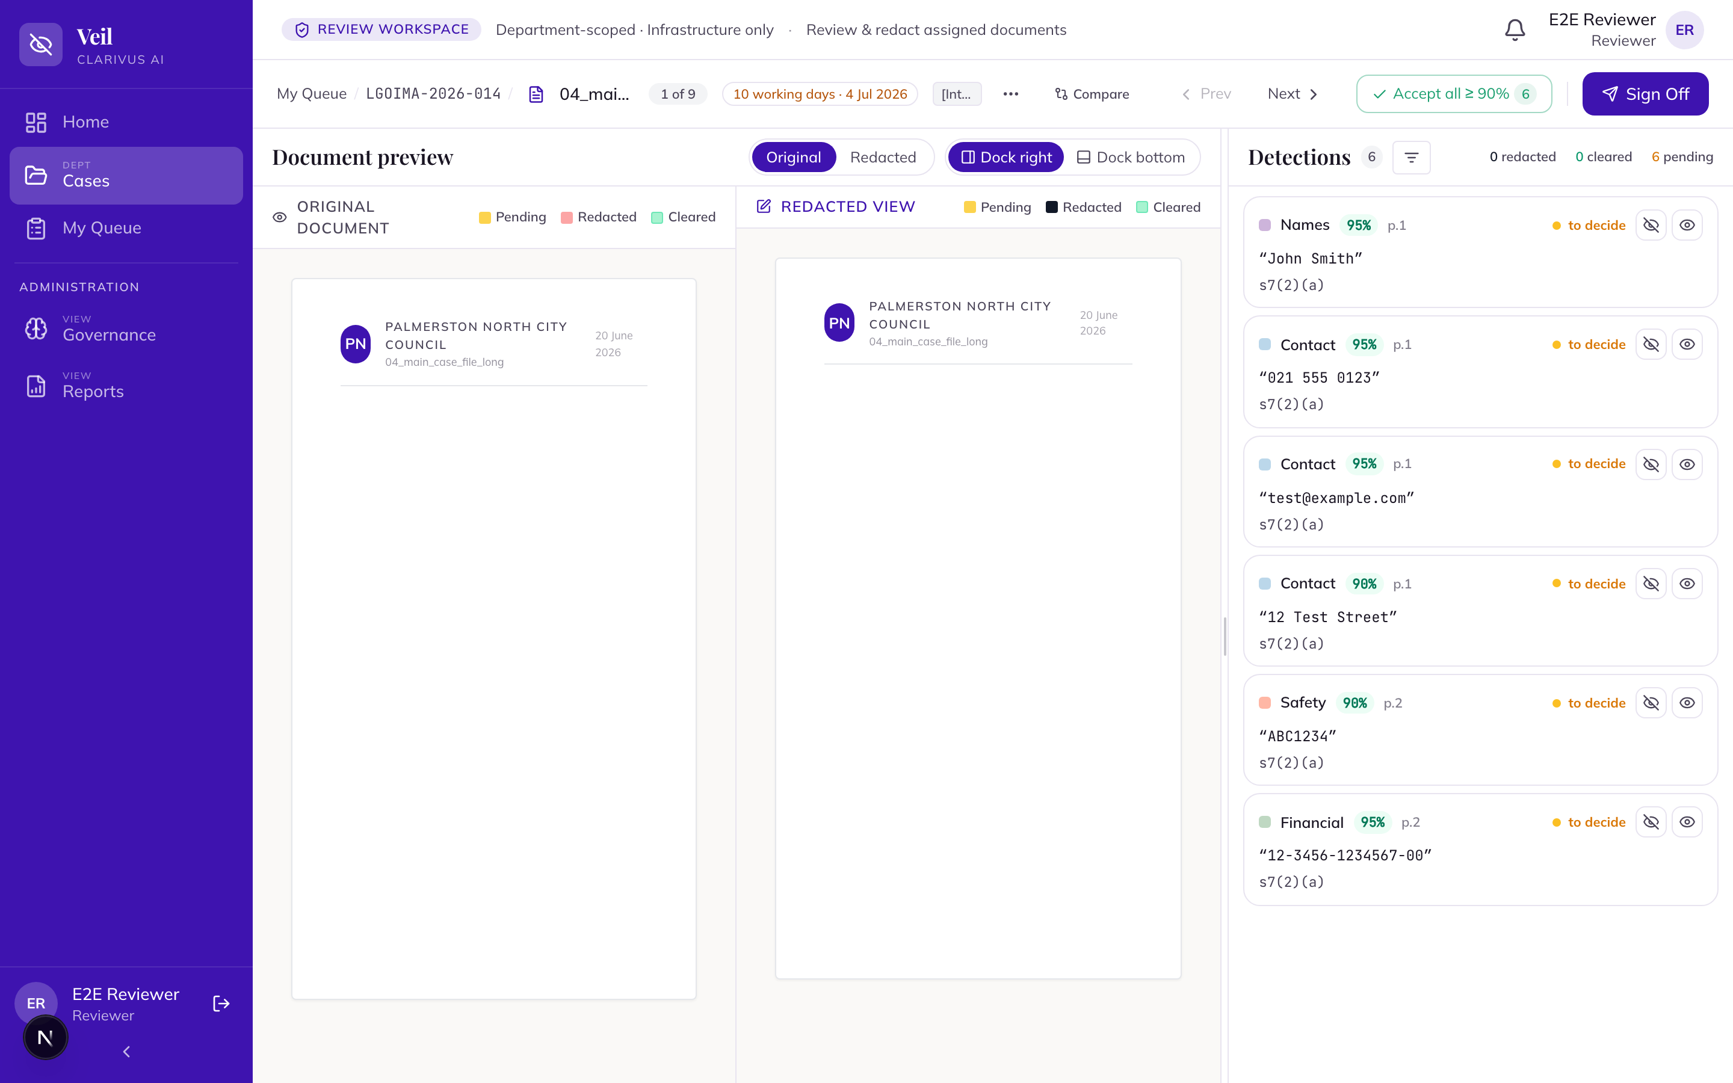Click Accept all ≥ 90%
The image size is (1733, 1083).
(1454, 94)
